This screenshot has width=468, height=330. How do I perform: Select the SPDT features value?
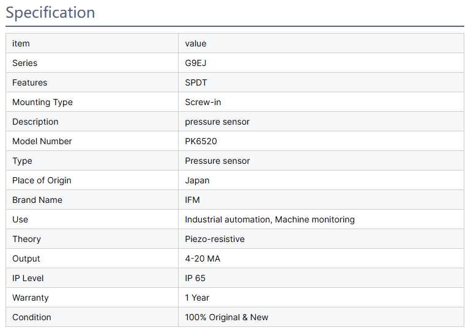click(196, 82)
